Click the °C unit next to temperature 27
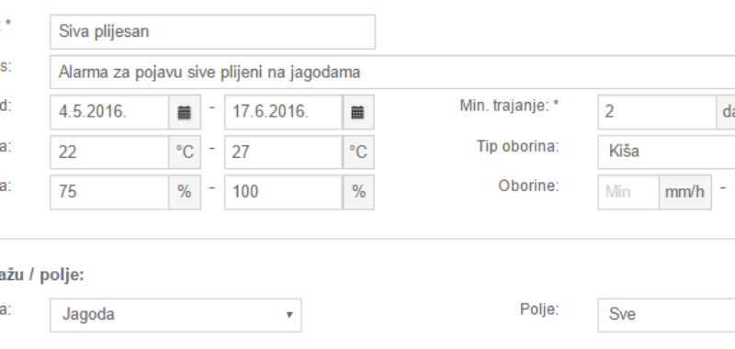The height and width of the screenshot is (349, 735). [358, 152]
